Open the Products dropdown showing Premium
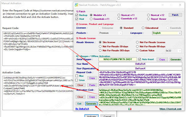 110,33
